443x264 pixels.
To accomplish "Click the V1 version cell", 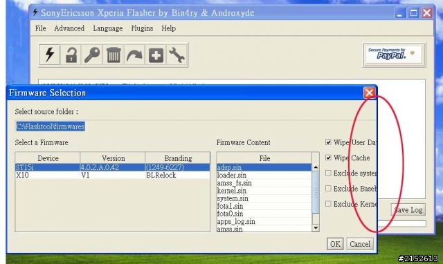I will coord(112,175).
